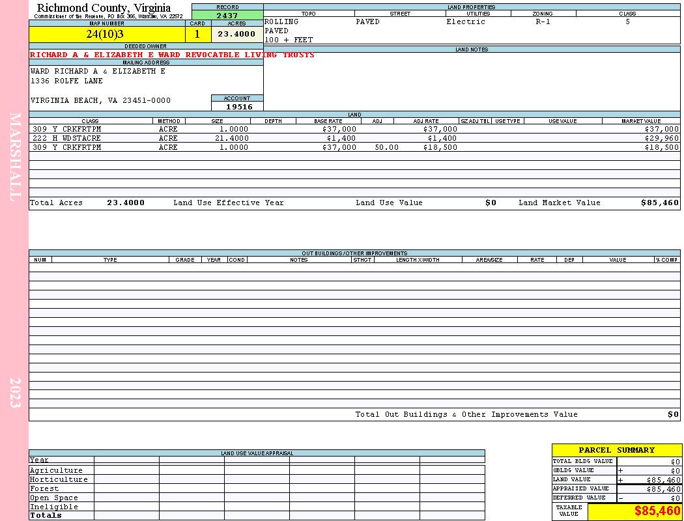Image resolution: width=684 pixels, height=521 pixels.
Task: Click the Total Acres 23.4000 value
Action: point(126,203)
